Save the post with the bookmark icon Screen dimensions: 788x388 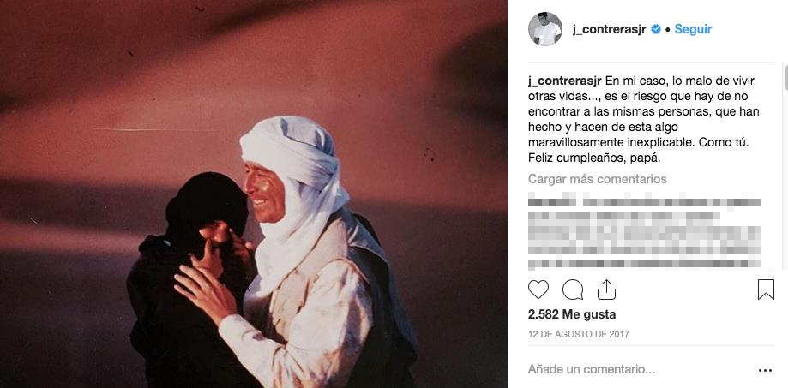[766, 290]
